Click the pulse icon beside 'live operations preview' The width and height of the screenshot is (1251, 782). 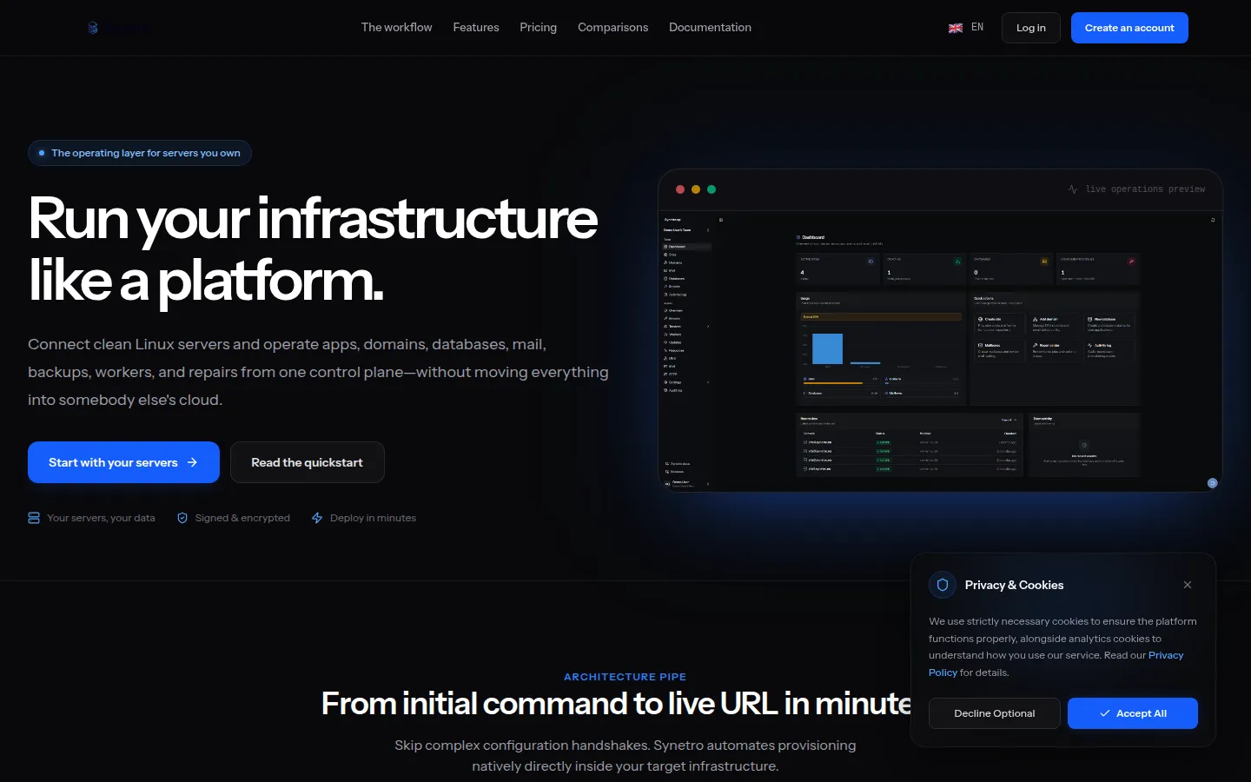tap(1073, 189)
